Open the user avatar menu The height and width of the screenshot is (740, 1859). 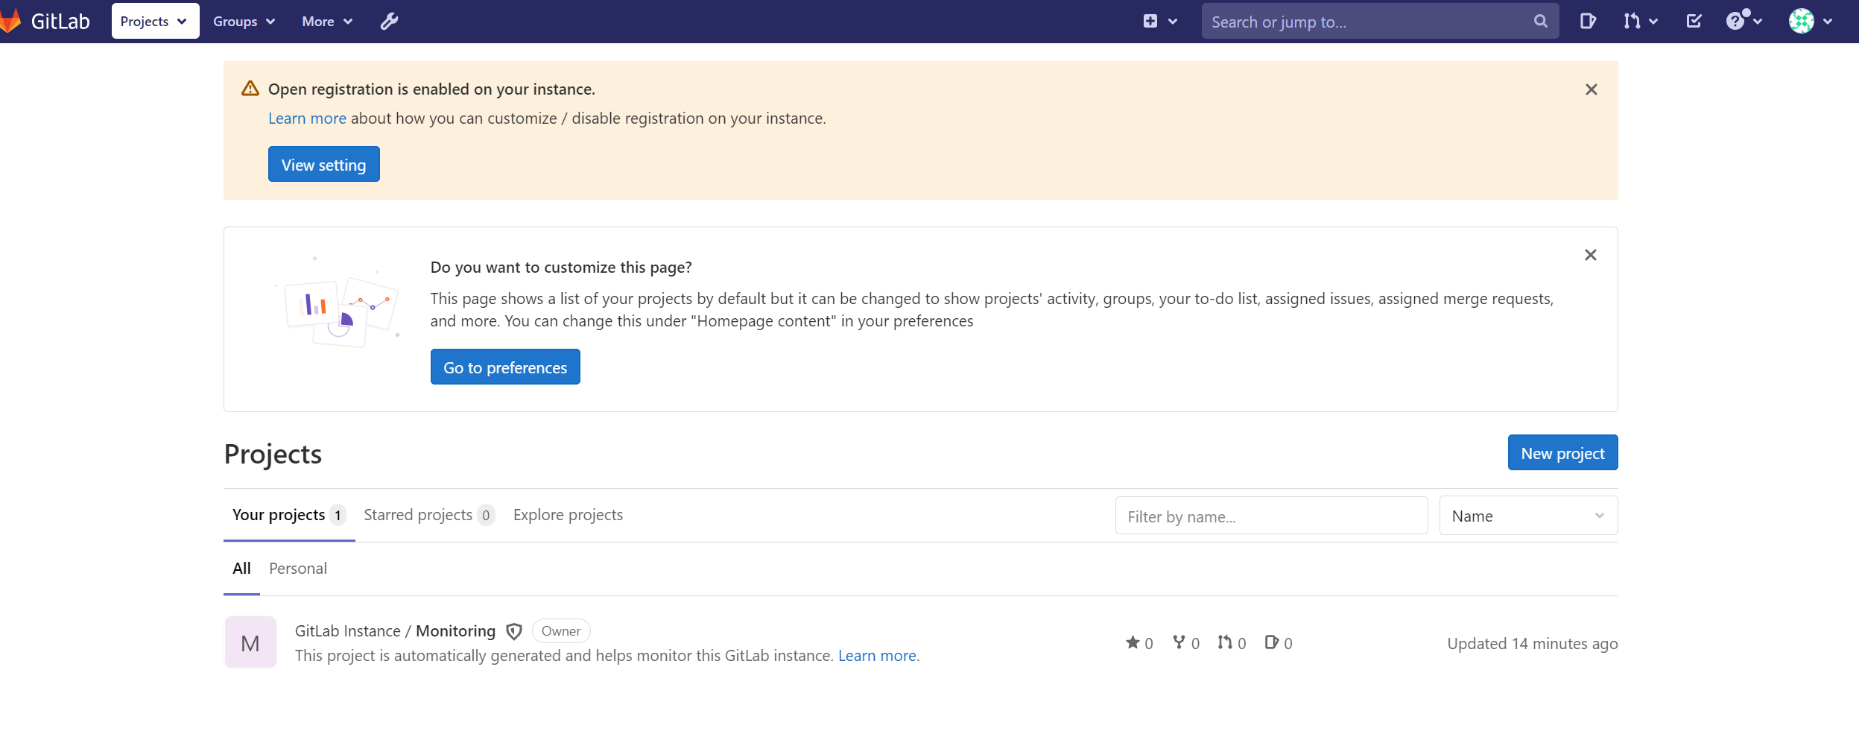coord(1810,22)
